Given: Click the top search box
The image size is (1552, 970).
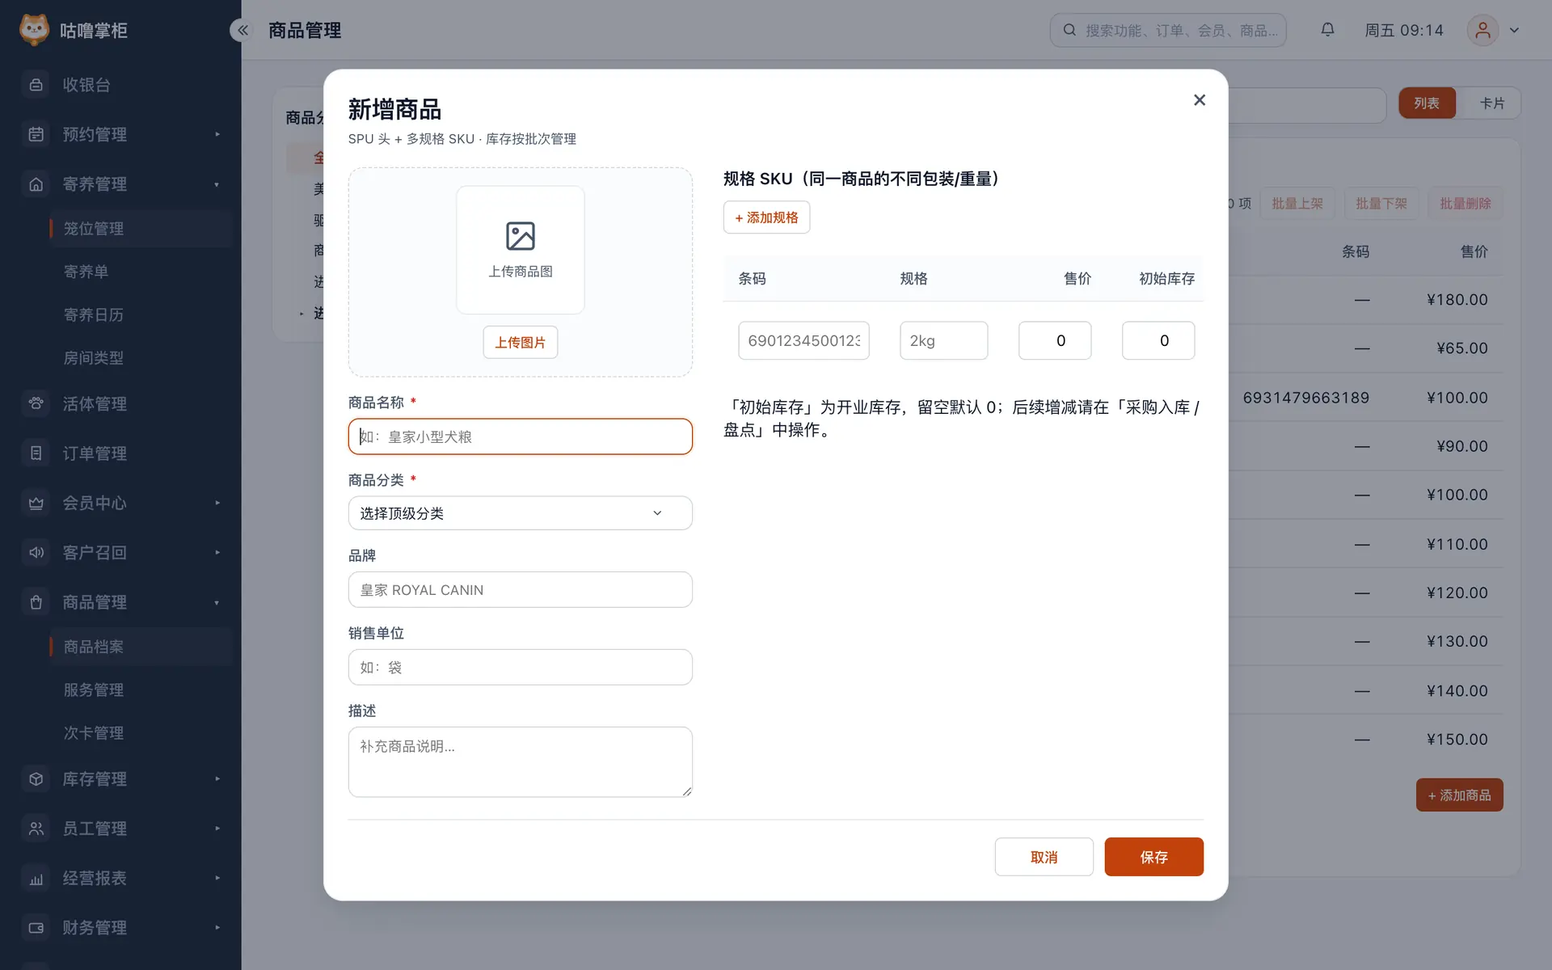Looking at the screenshot, I should 1168,30.
